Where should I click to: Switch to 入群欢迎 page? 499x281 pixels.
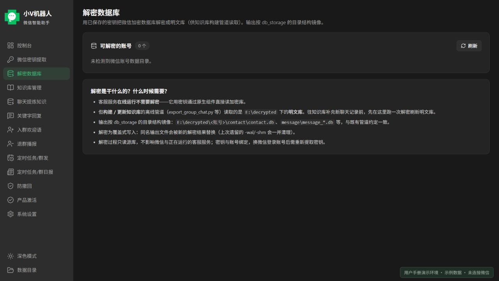coord(37,130)
